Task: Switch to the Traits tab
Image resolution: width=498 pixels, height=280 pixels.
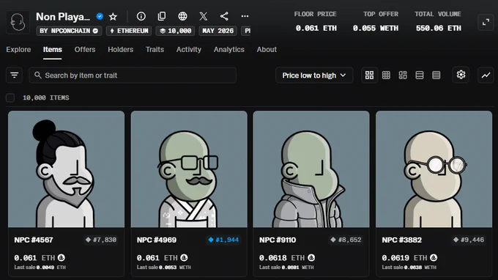Action: (155, 50)
